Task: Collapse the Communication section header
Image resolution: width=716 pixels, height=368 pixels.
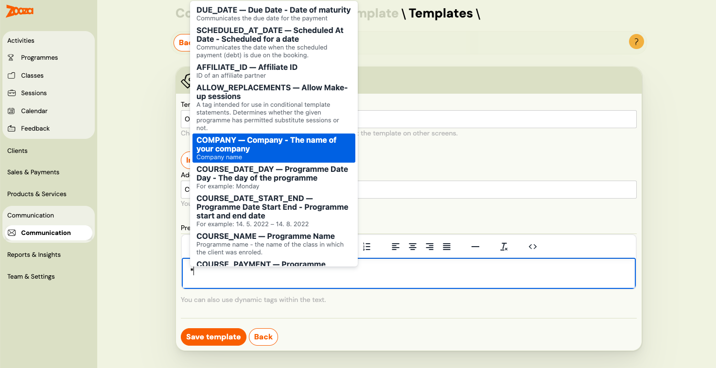Action: coord(31,215)
